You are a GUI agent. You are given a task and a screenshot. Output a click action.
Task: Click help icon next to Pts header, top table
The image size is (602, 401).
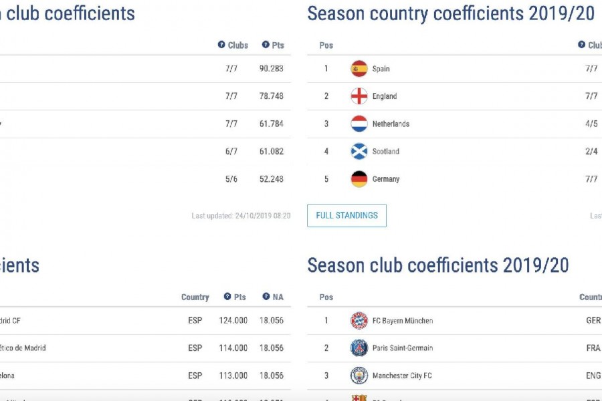pos(266,45)
